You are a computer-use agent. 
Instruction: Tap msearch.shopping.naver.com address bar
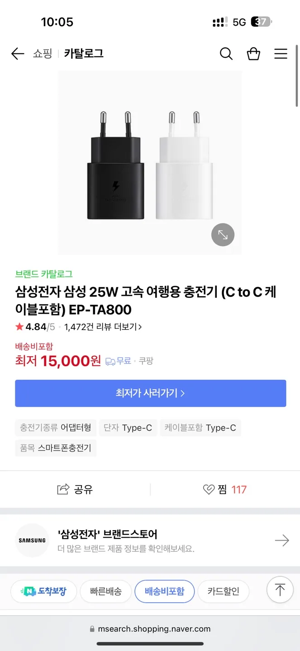point(150,629)
